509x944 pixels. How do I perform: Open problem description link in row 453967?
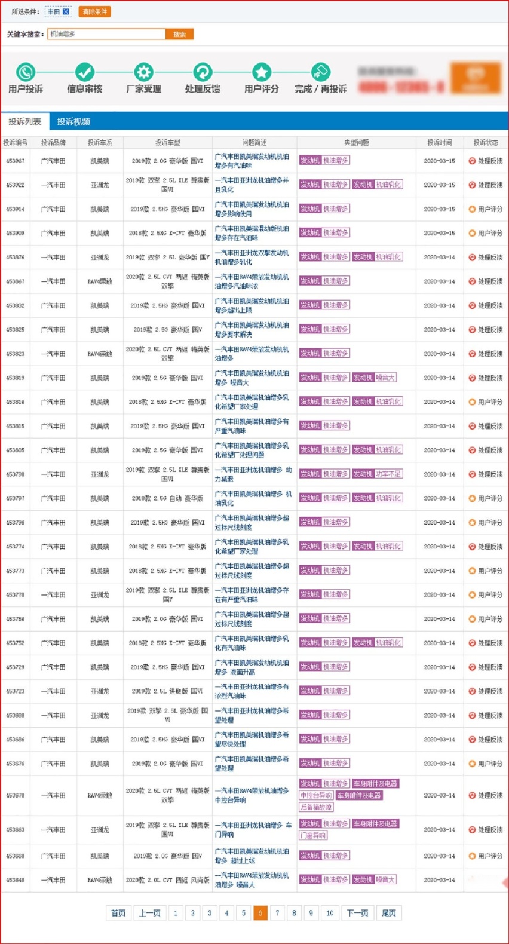point(252,161)
